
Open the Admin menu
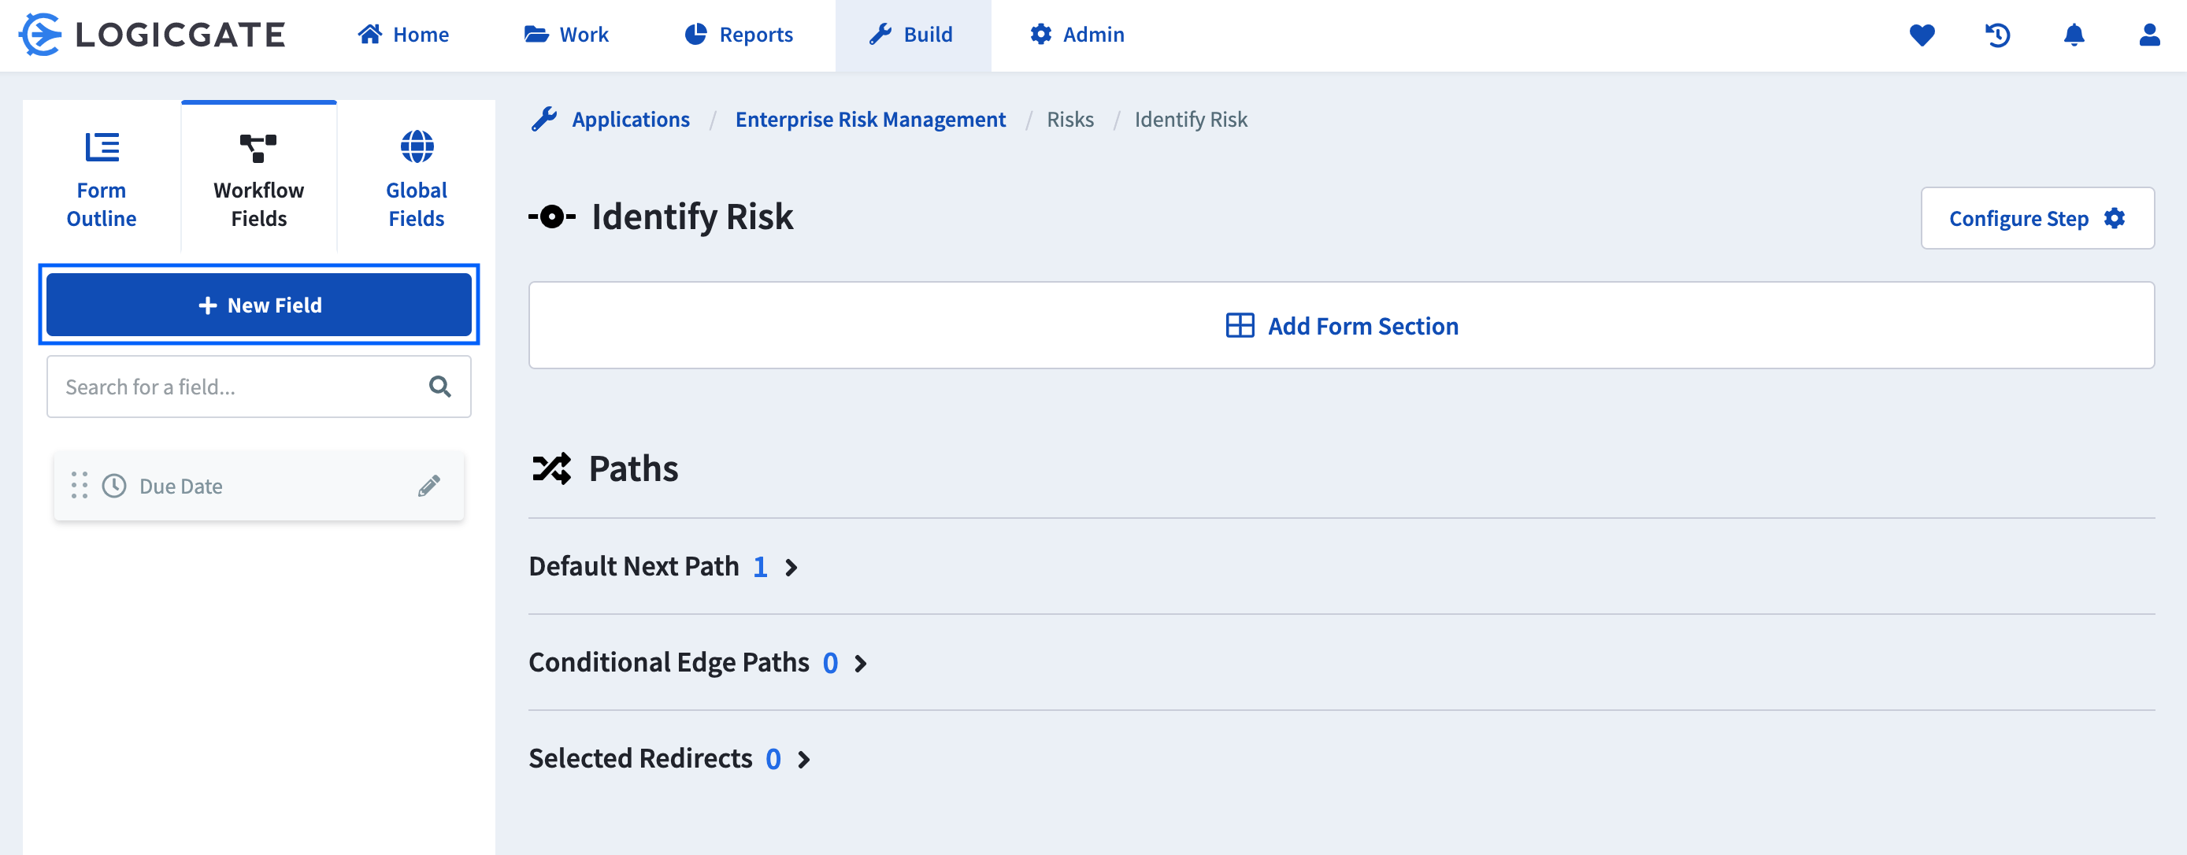(x=1077, y=35)
